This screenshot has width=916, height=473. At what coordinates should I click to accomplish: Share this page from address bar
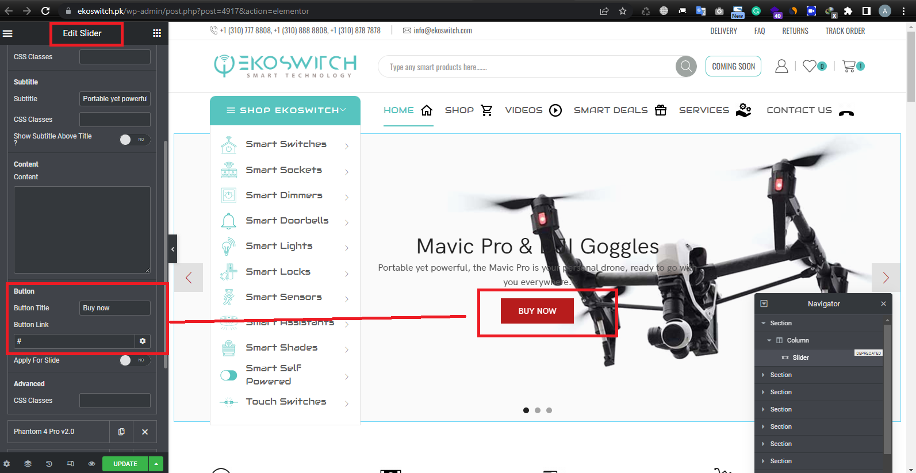tap(604, 11)
